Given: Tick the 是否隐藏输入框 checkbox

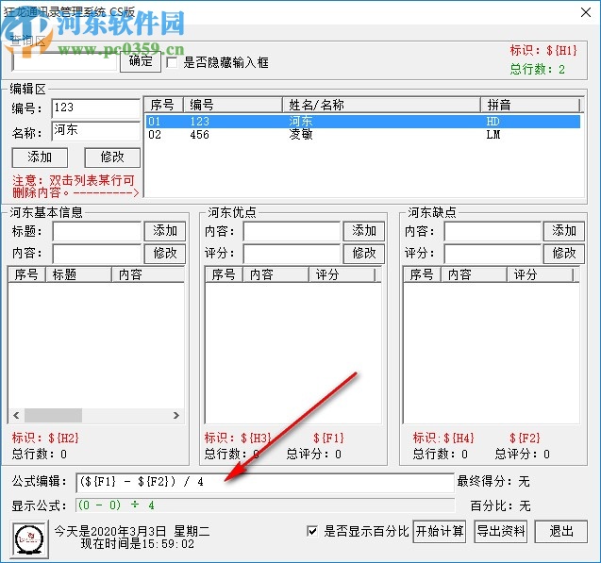Looking at the screenshot, I should (172, 62).
